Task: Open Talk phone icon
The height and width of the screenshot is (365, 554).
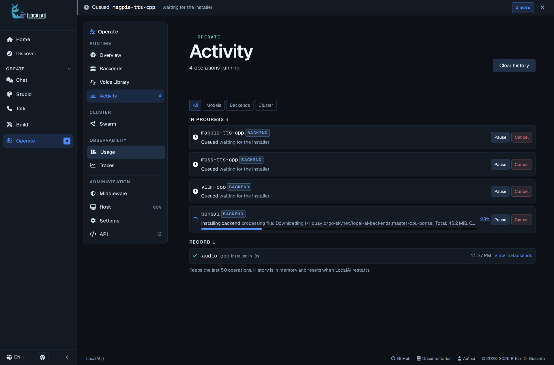Action: (x=10, y=108)
